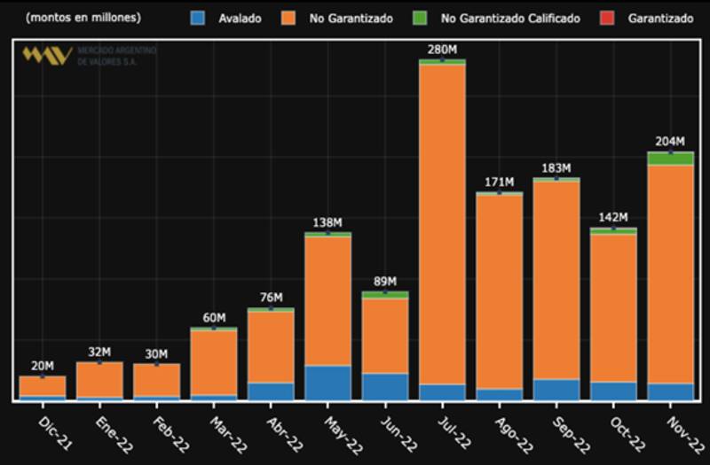Click the blue segment of Jun-22 bar

point(385,386)
